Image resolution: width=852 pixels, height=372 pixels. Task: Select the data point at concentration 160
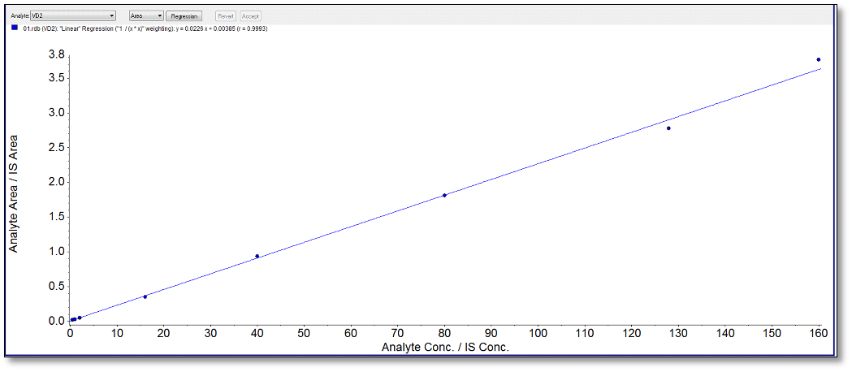pos(818,59)
